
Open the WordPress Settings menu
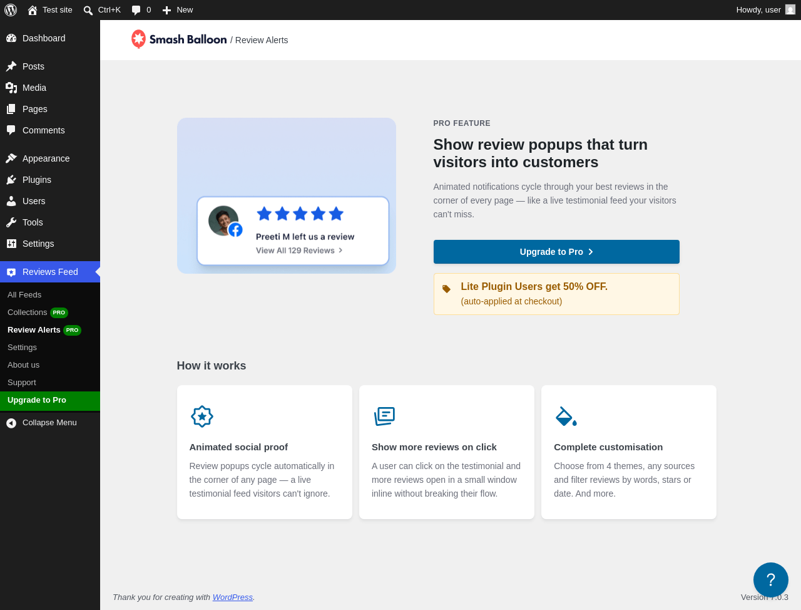tap(50, 244)
